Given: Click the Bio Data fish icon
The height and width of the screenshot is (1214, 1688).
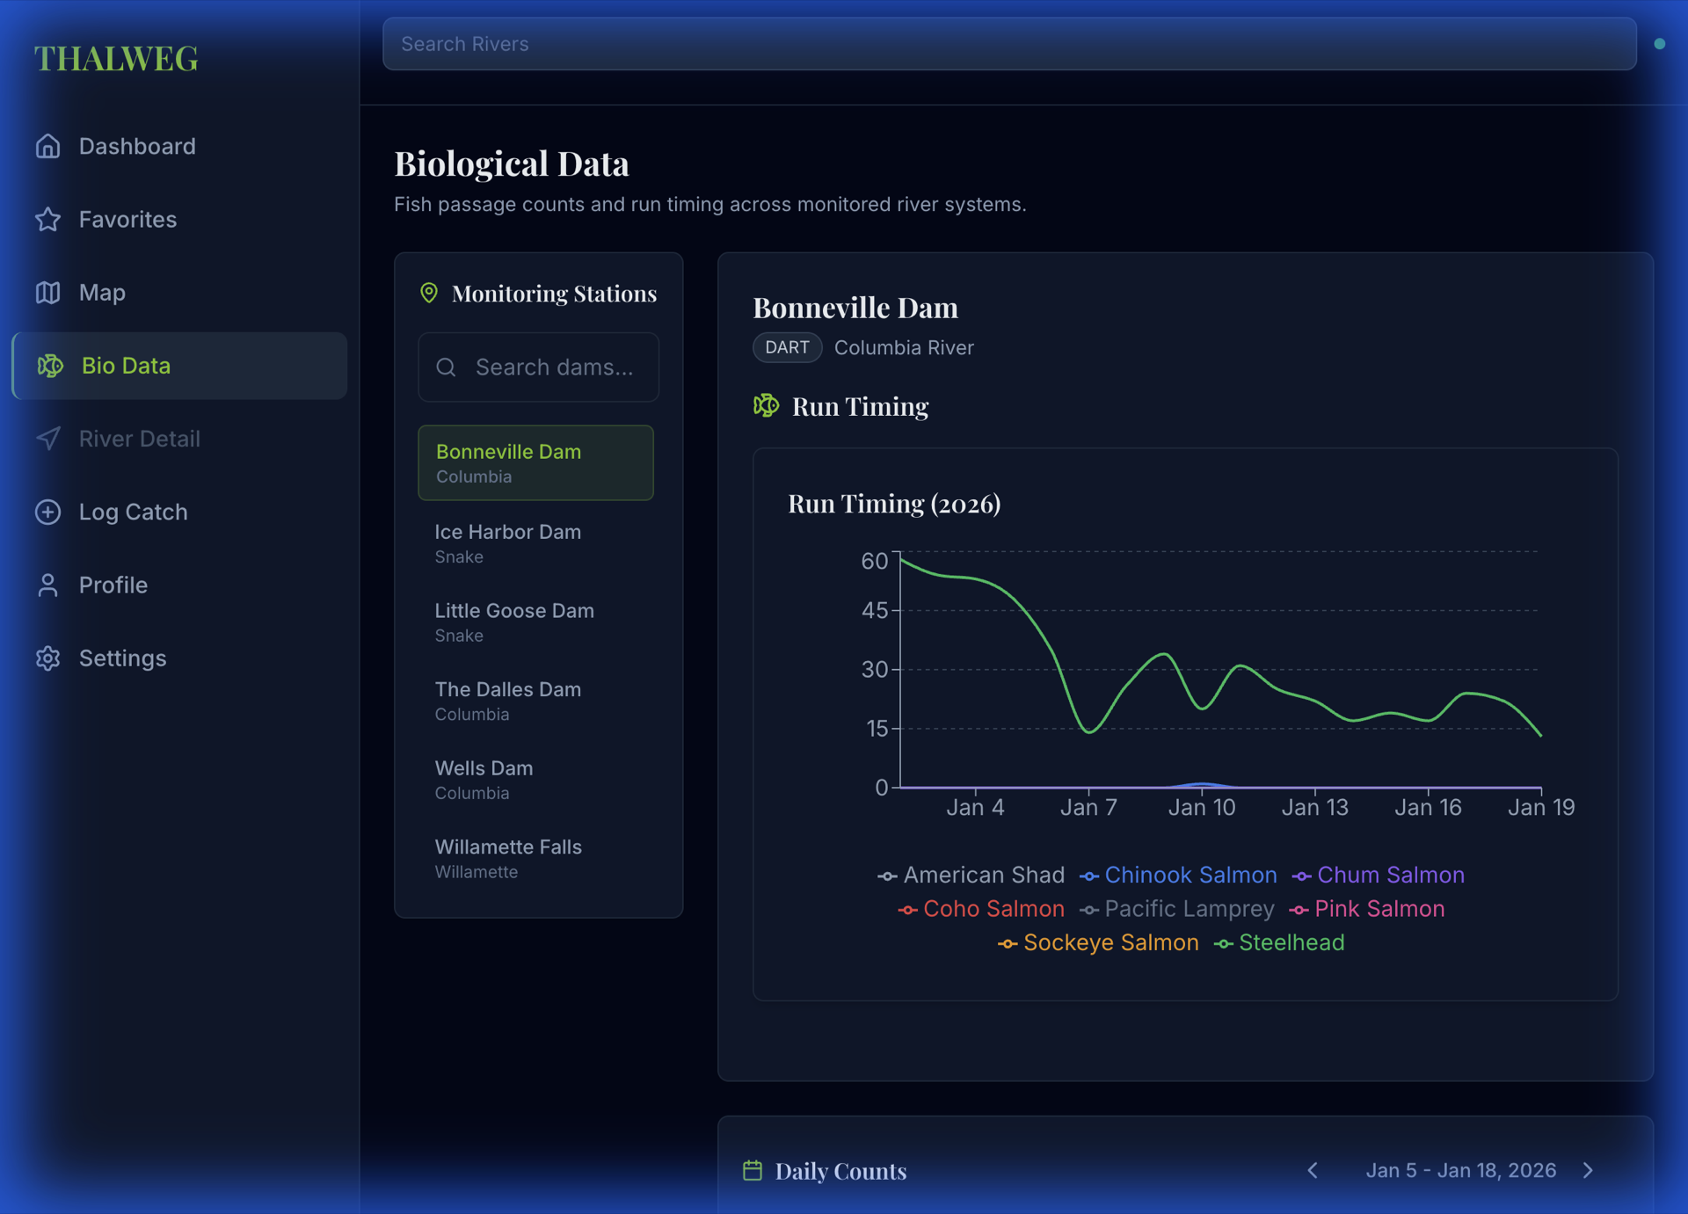Looking at the screenshot, I should coord(50,366).
